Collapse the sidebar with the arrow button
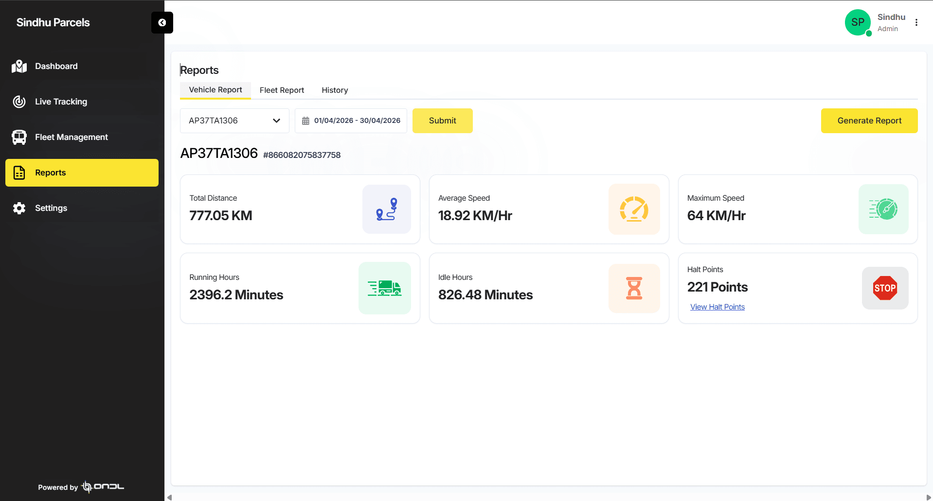The image size is (933, 501). [x=162, y=22]
